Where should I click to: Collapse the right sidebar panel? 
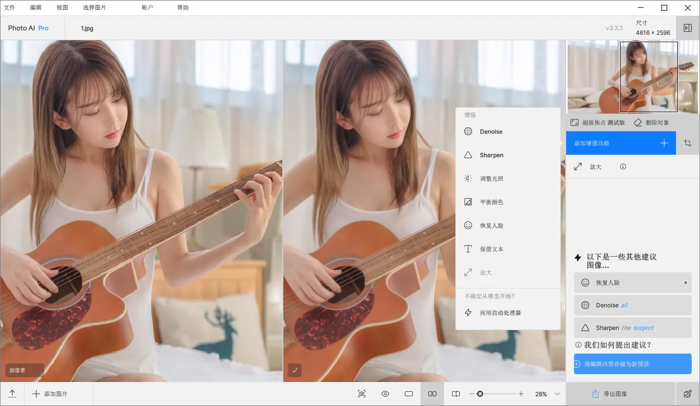[688, 28]
